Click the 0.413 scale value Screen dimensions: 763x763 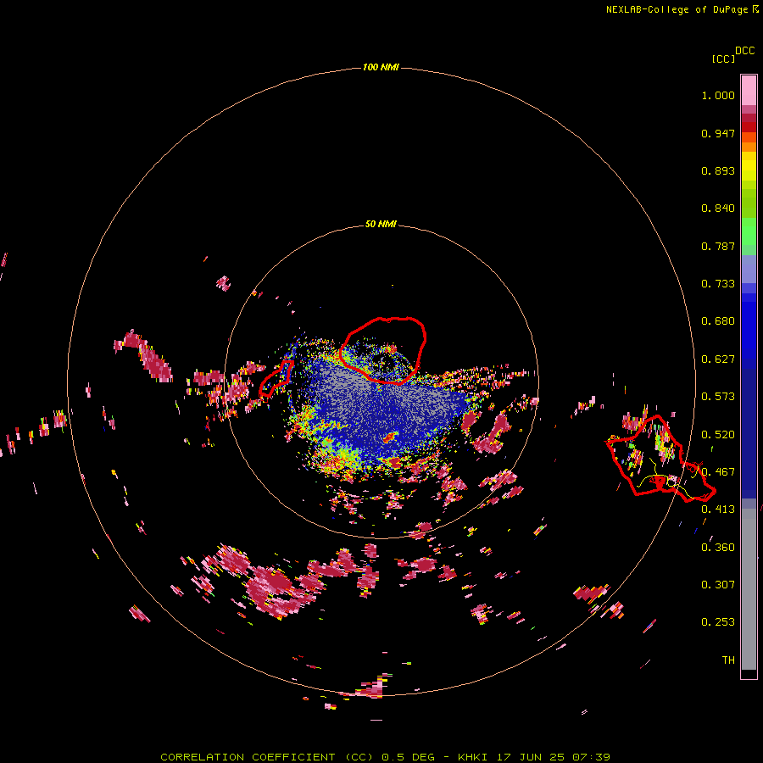point(718,510)
